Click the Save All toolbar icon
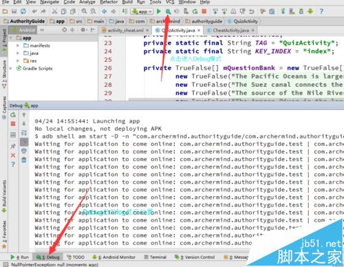 point(14,11)
